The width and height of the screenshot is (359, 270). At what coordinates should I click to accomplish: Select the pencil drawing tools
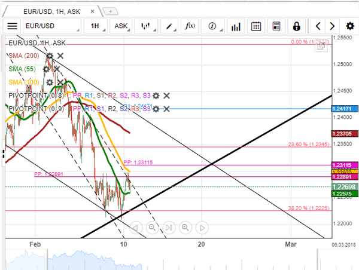[169, 26]
